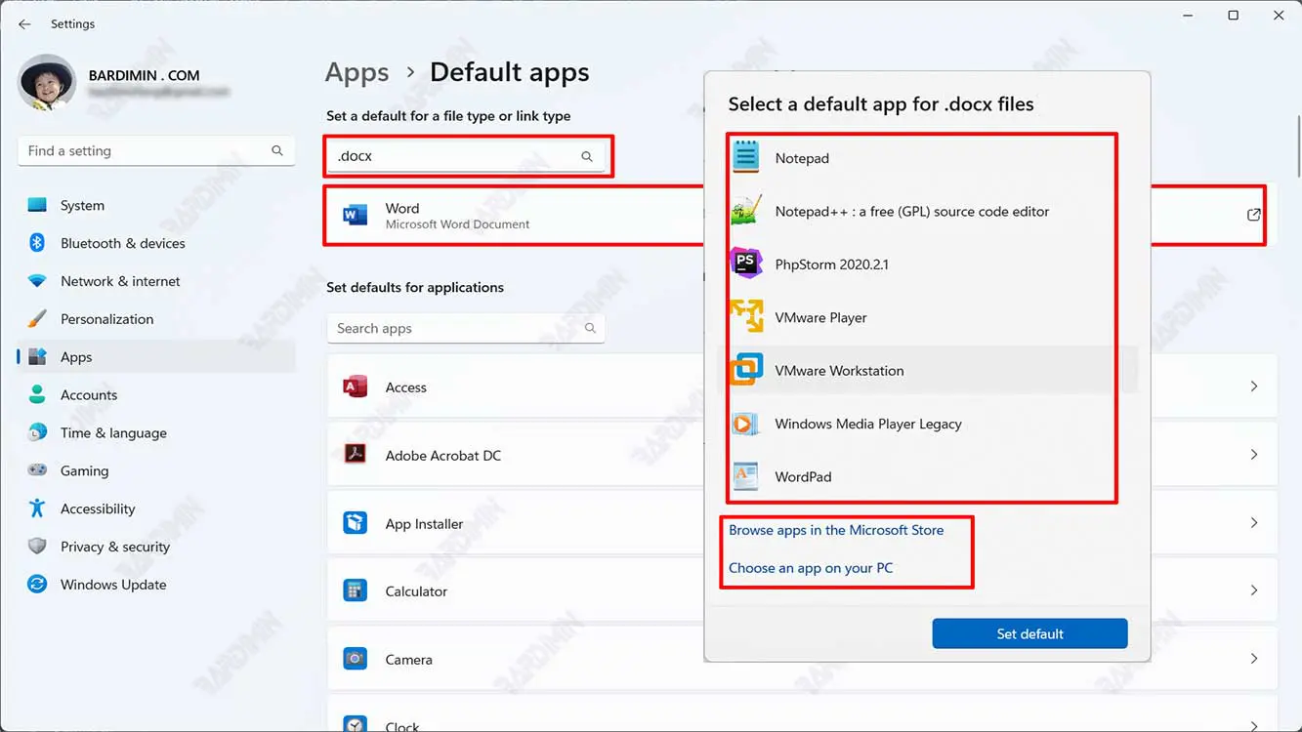Click the search icon in Find a setting

tap(277, 150)
